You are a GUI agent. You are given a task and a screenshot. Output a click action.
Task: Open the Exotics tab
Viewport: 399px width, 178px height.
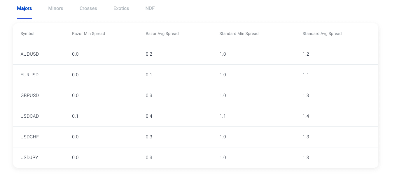point(121,8)
